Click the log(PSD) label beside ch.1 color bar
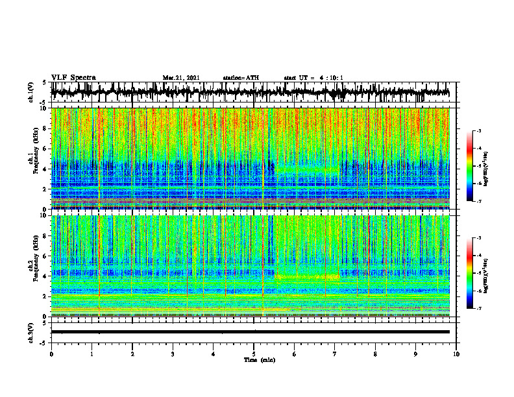Screen dimensions: 514x397 [x=486, y=169]
